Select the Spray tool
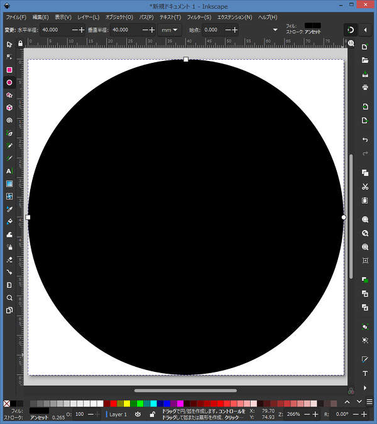The height and width of the screenshot is (424, 377). coord(9,247)
